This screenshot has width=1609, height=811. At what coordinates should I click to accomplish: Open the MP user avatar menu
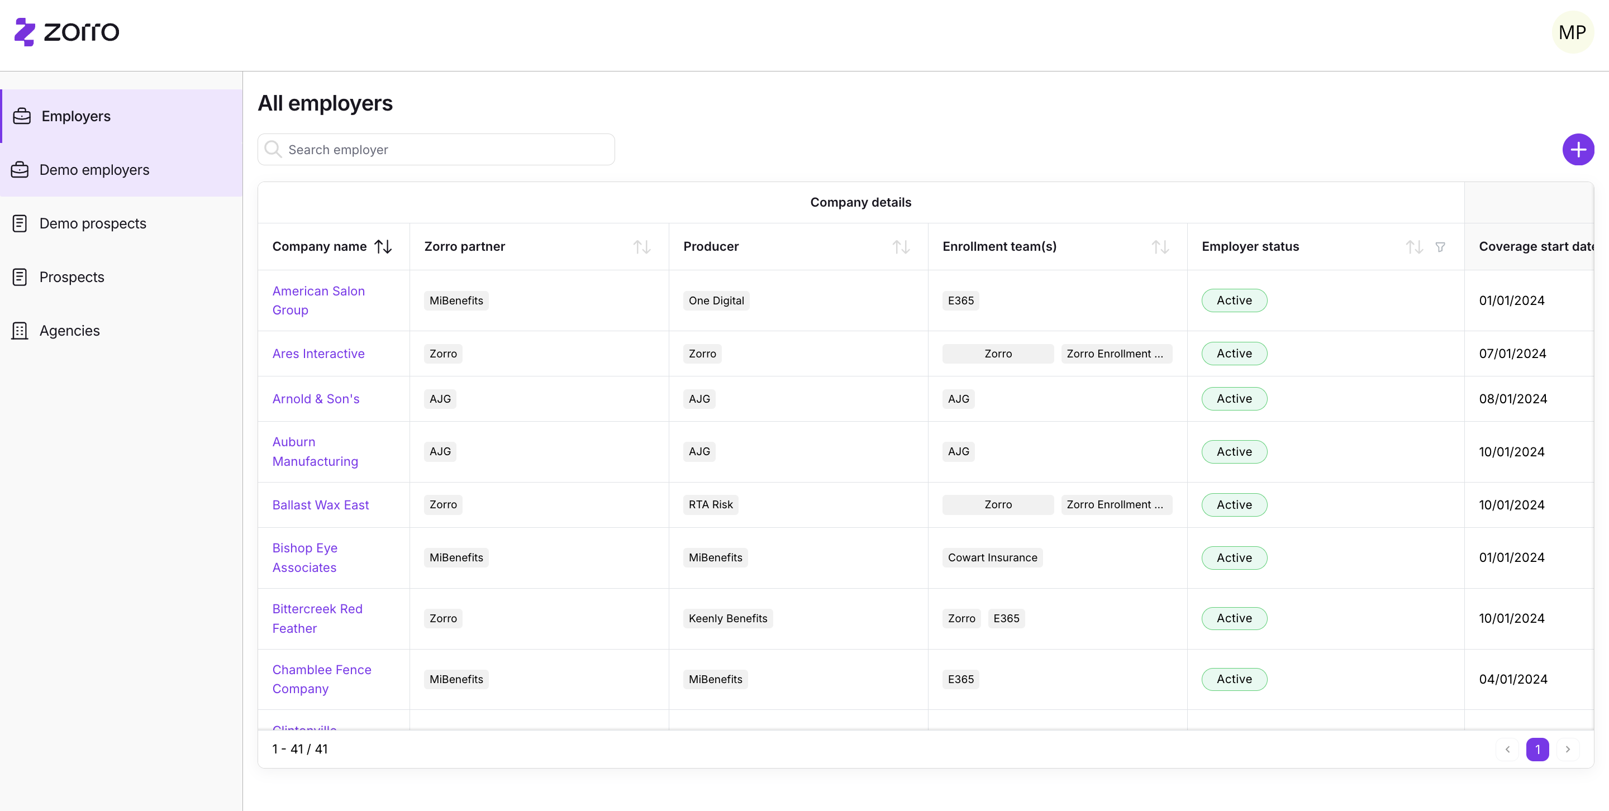1572,32
